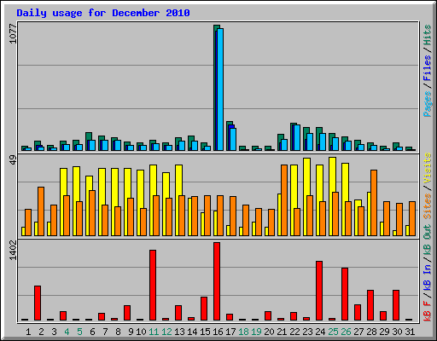Click the red kB bar for day 28
Viewport: 437px width, 341px height.
click(370, 305)
